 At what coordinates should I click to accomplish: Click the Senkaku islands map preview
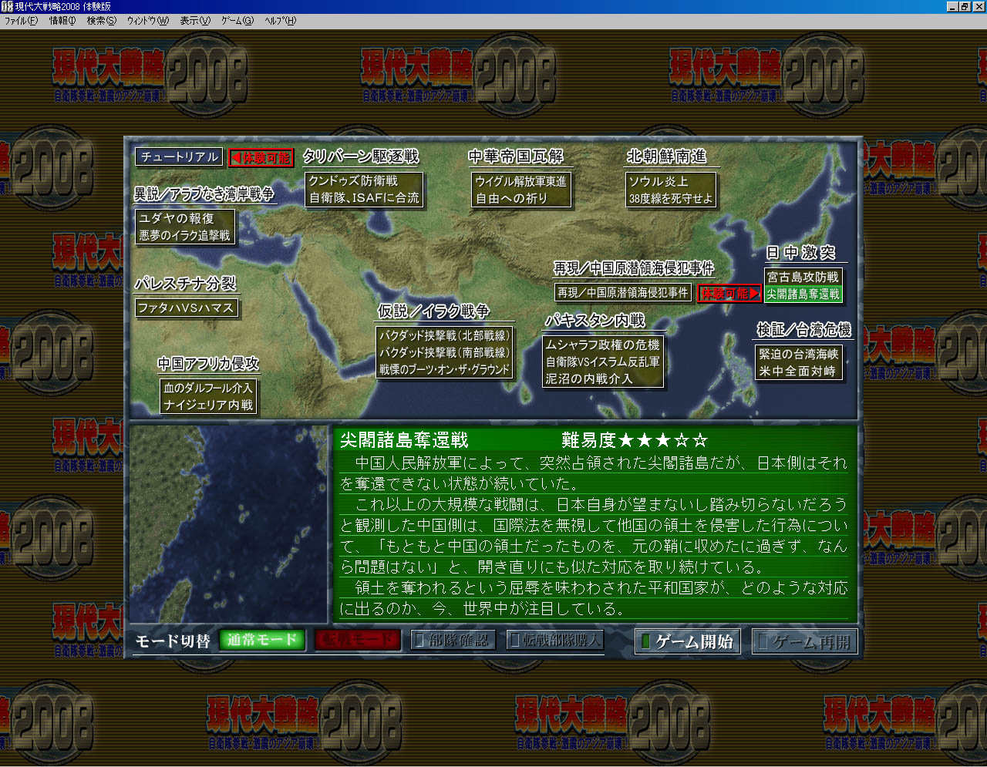(229, 524)
